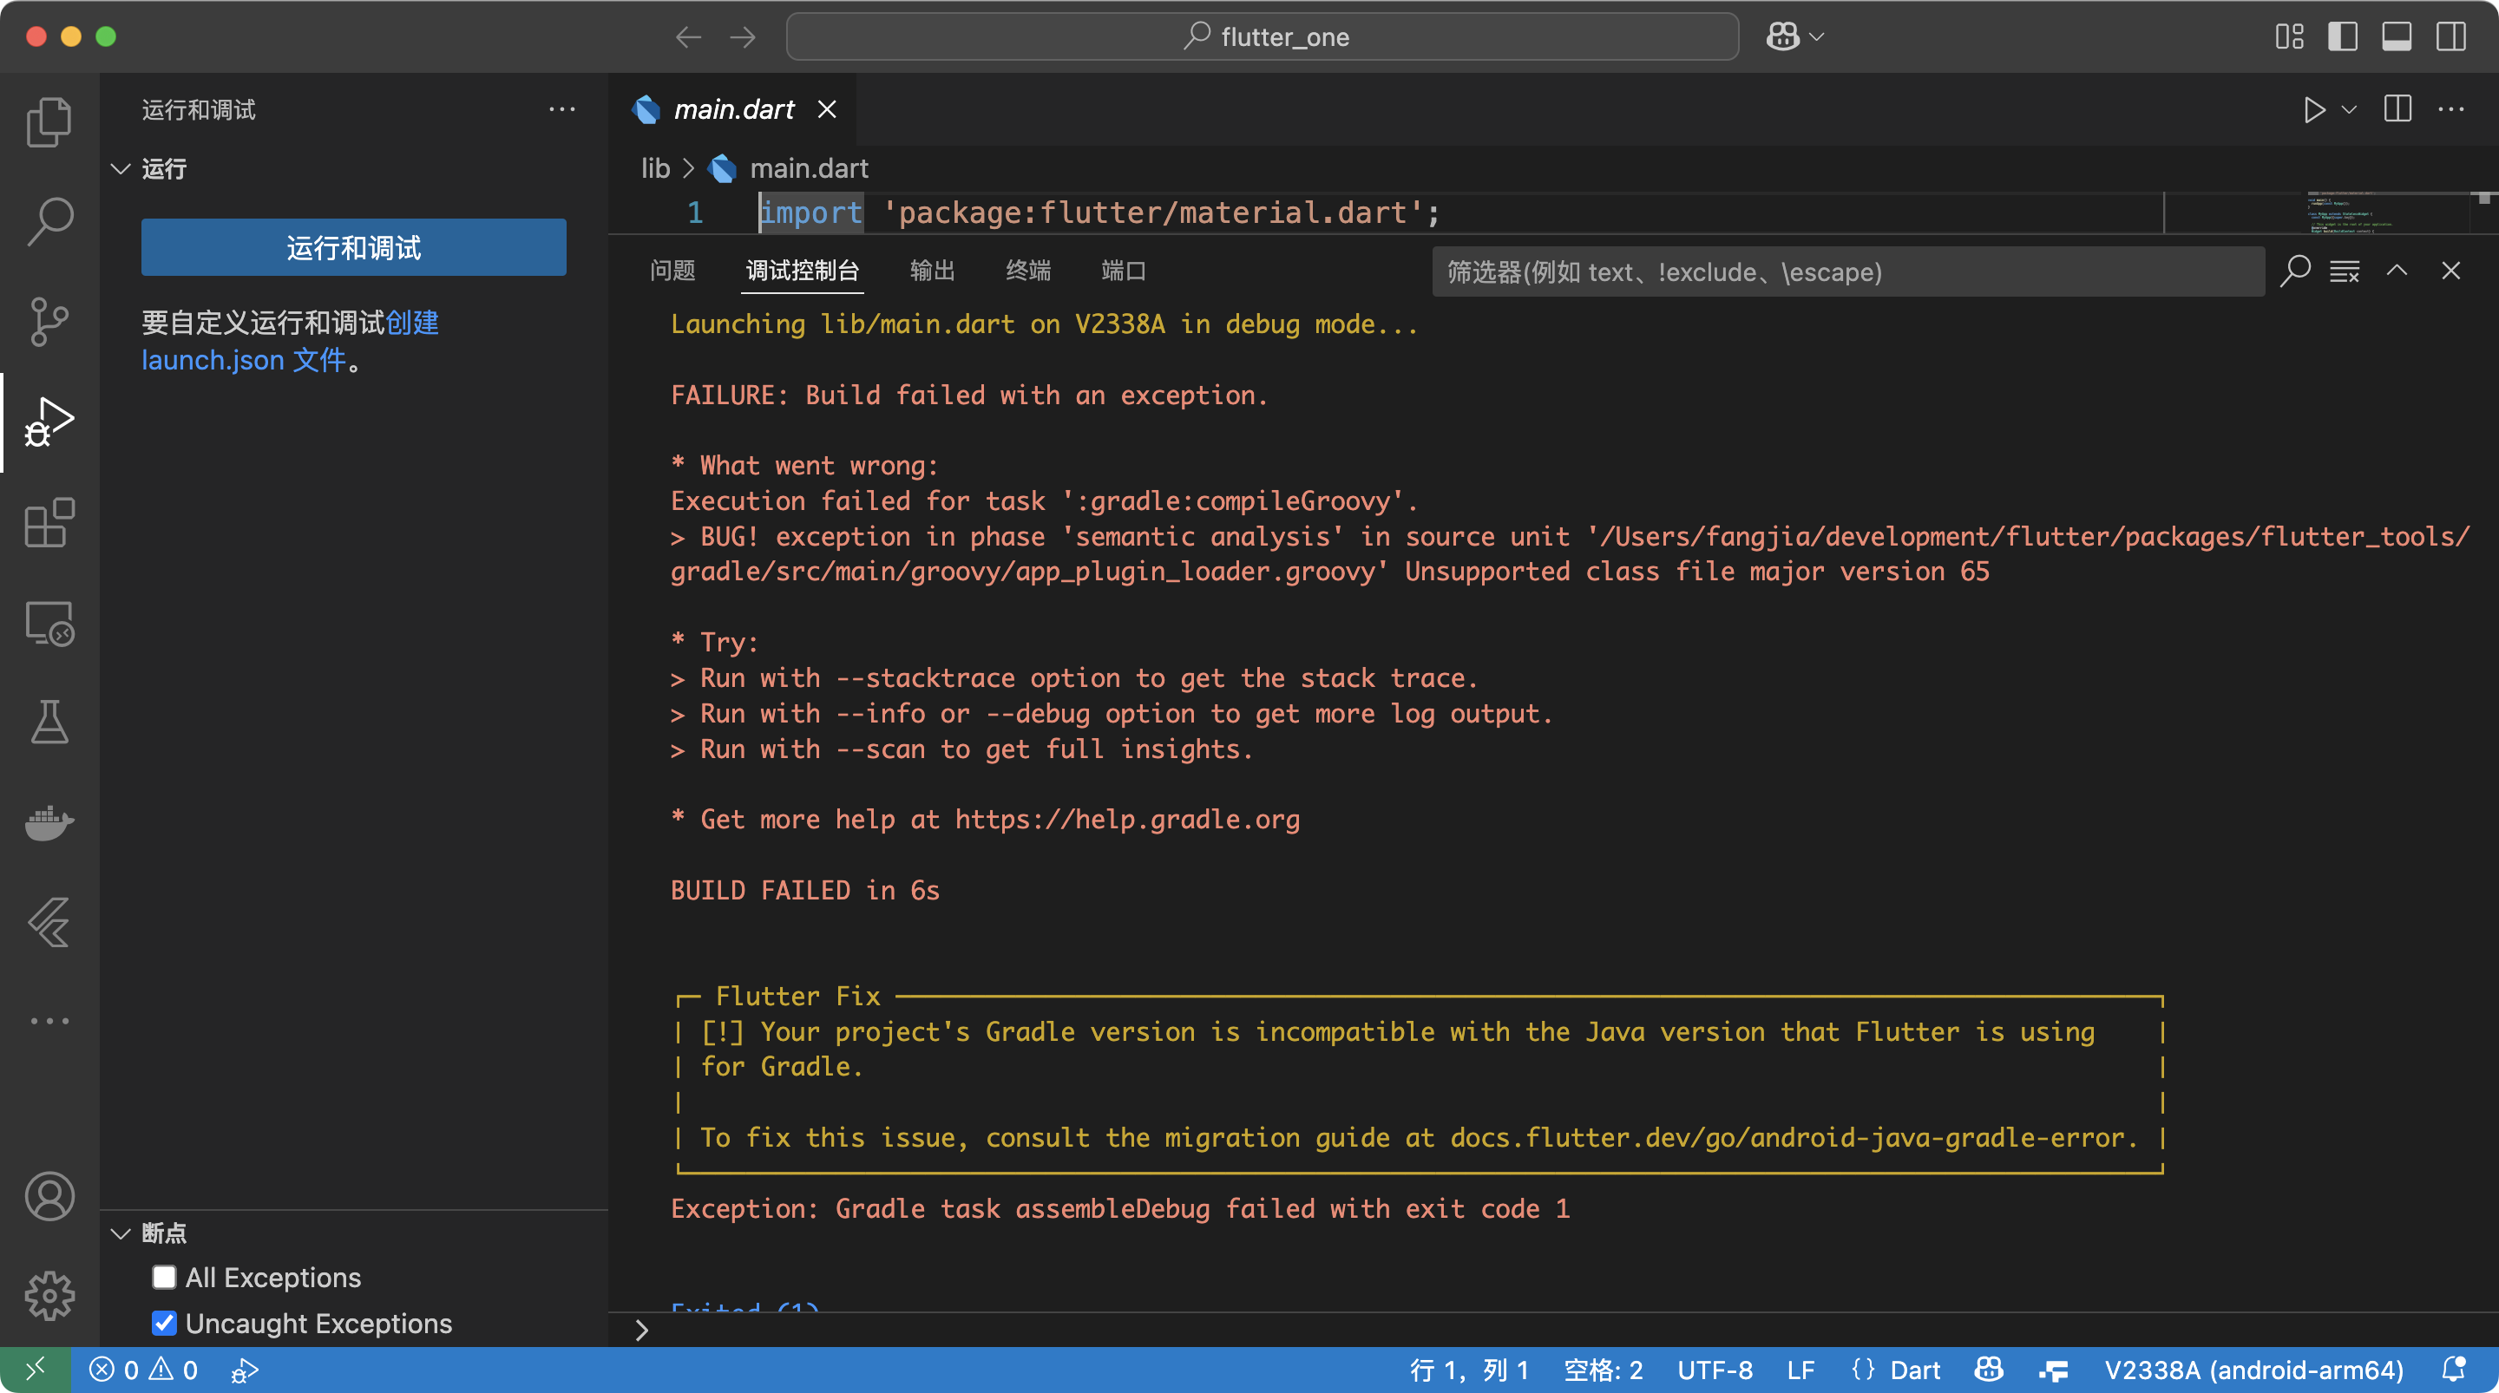Open the Remote Explorer view
The height and width of the screenshot is (1393, 2499).
coord(49,624)
